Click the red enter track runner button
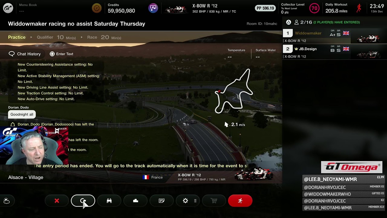387x218 pixels. pyautogui.click(x=240, y=201)
